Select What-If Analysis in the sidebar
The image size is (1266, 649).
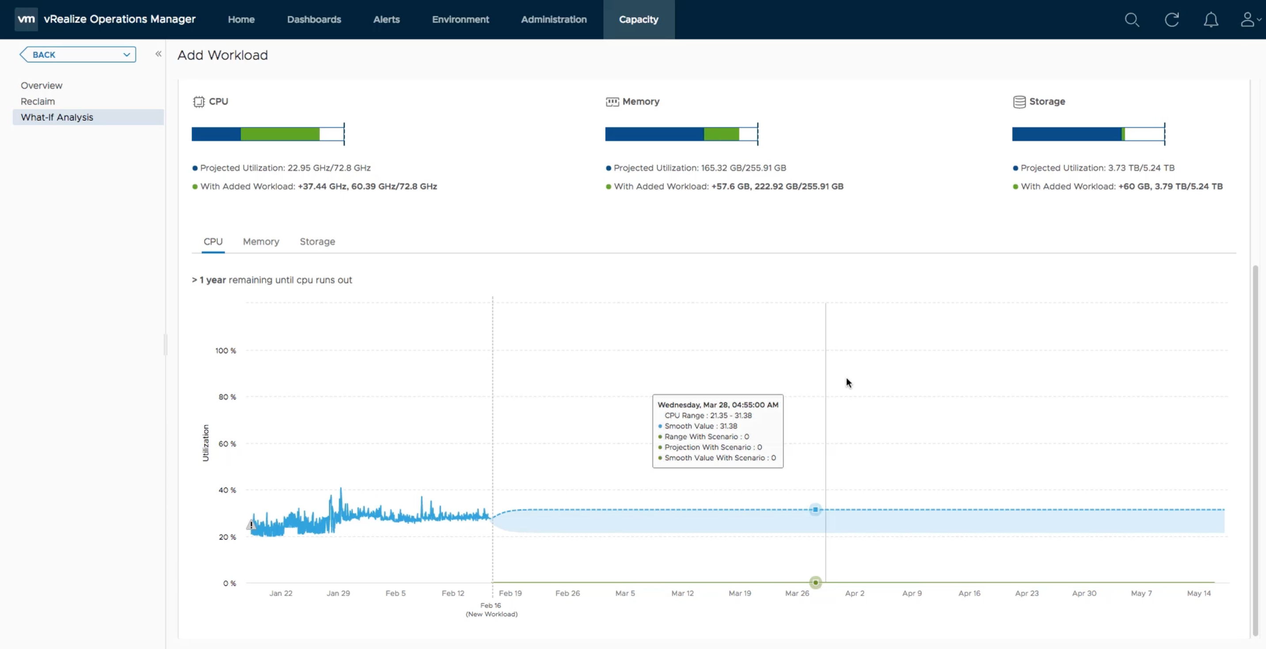tap(88, 117)
